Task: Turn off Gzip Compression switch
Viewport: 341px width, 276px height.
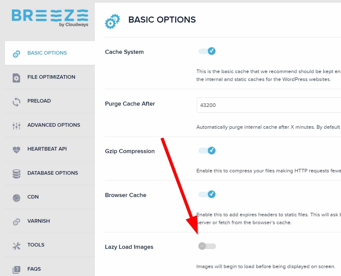Action: [x=207, y=151]
